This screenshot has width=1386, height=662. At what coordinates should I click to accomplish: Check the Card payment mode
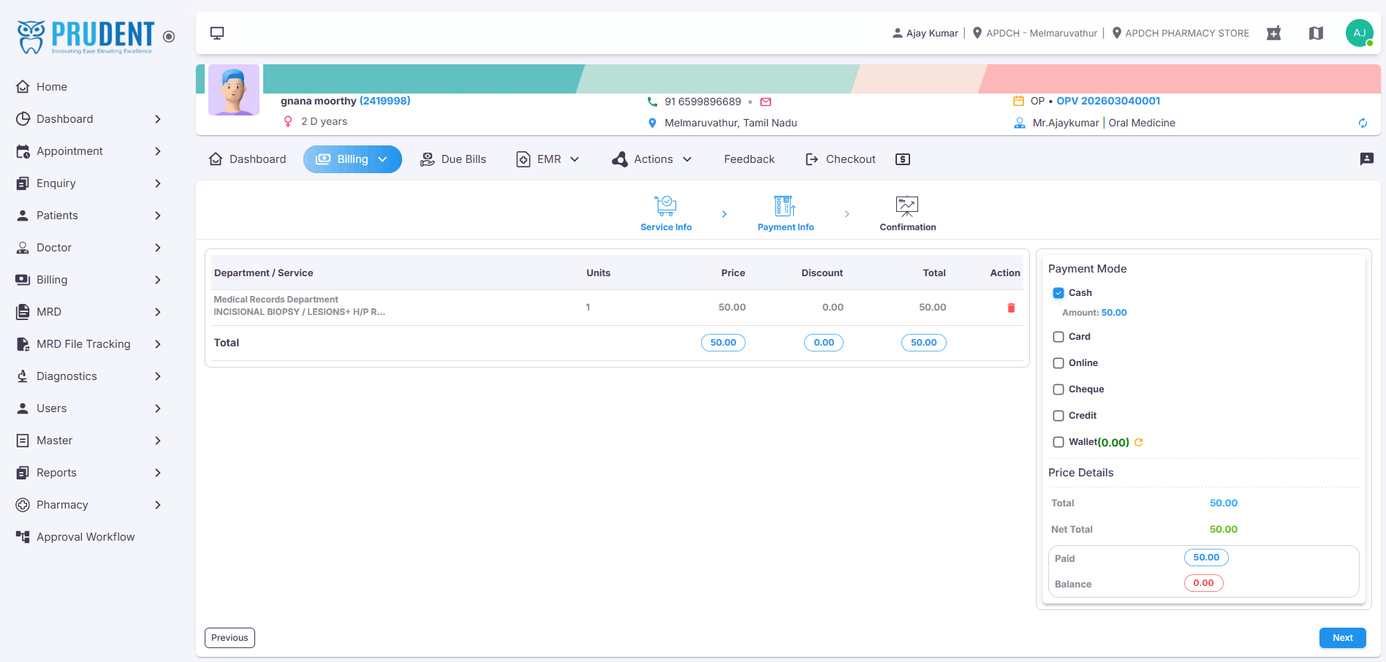tap(1059, 337)
